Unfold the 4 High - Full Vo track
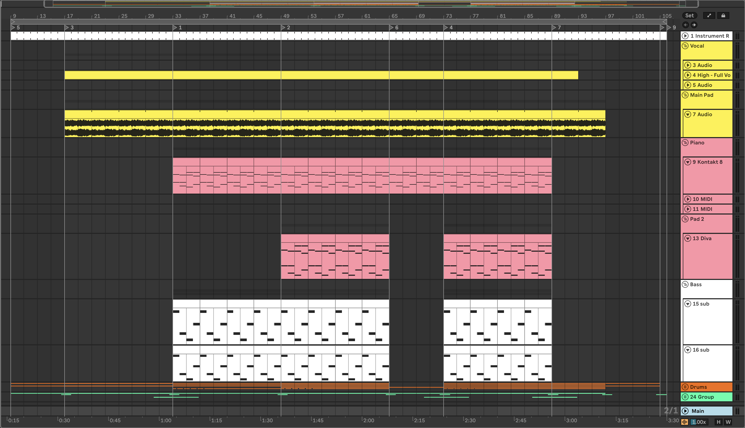745x428 pixels. (688, 75)
